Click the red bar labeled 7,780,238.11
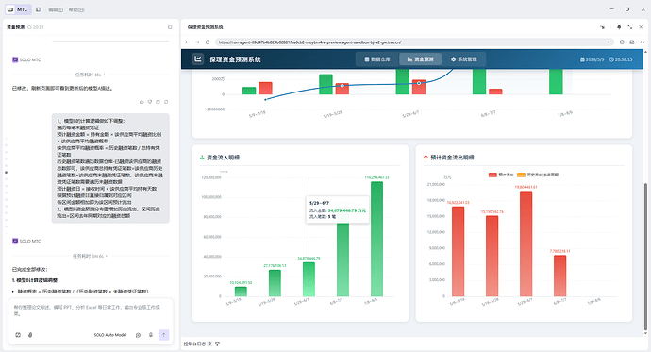This screenshot has height=352, width=651. (560, 277)
